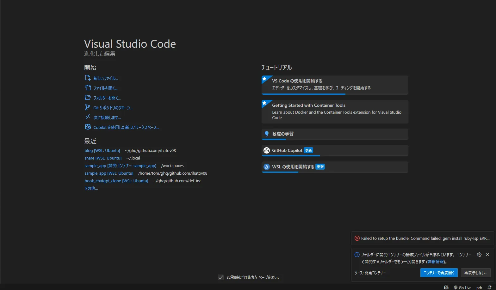
Task: Select Git リポジトリのクローン... link
Action: [113, 108]
